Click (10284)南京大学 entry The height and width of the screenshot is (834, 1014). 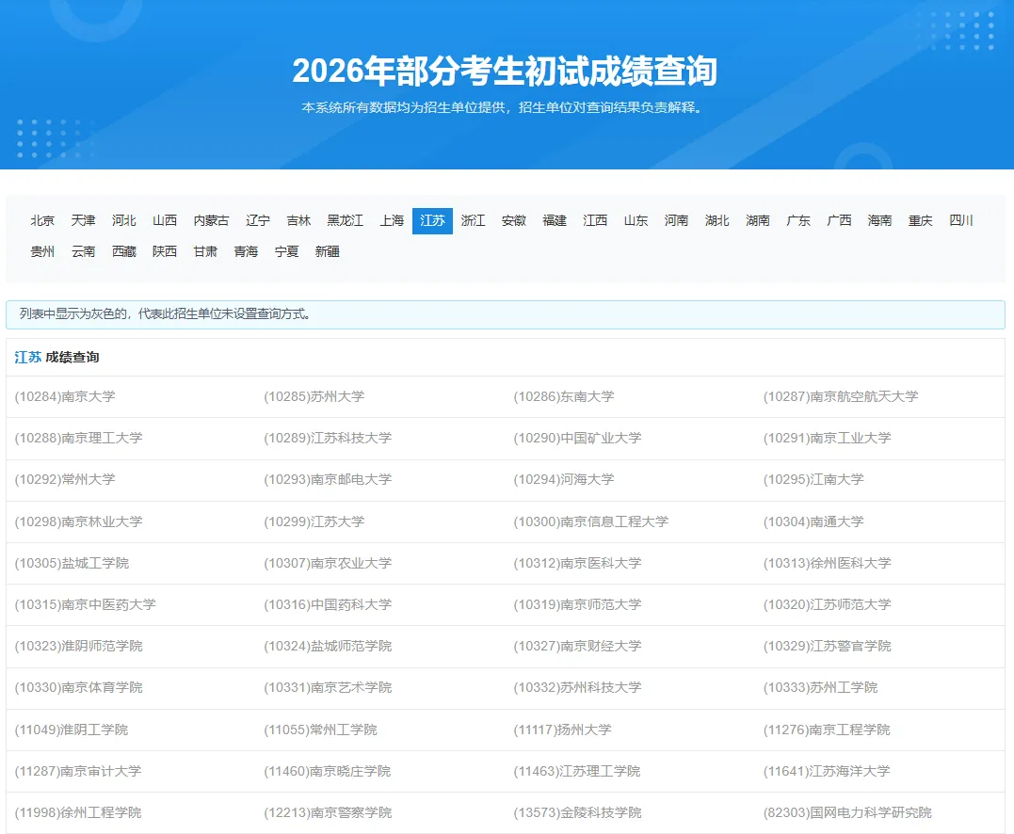pyautogui.click(x=65, y=396)
